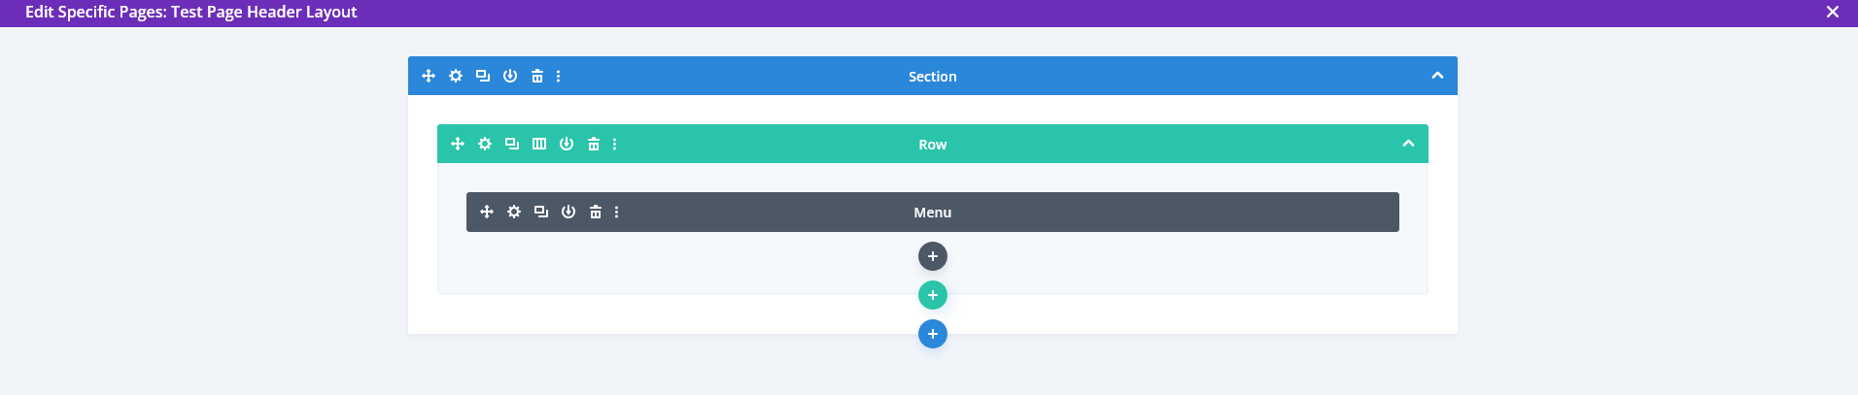The width and height of the screenshot is (1858, 395).
Task: Open Row more options three-dot menu
Action: 615,144
